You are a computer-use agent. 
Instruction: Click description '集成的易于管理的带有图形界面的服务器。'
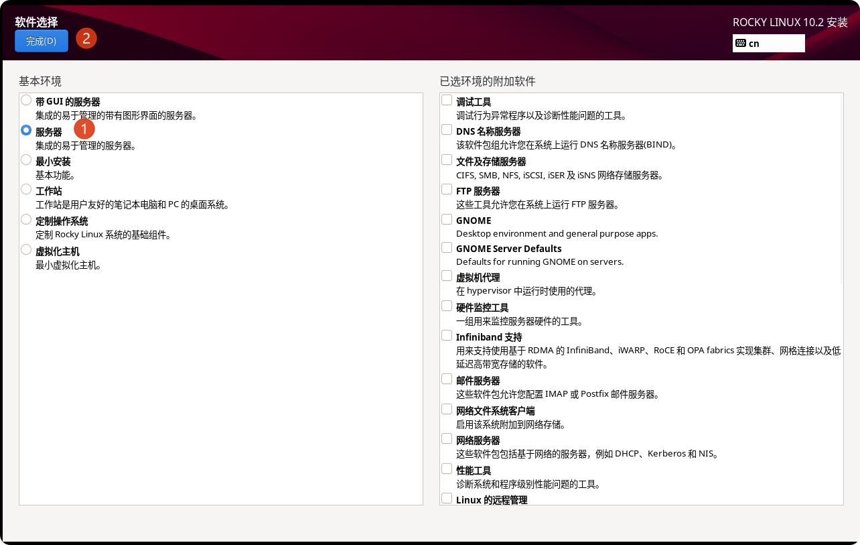[116, 116]
